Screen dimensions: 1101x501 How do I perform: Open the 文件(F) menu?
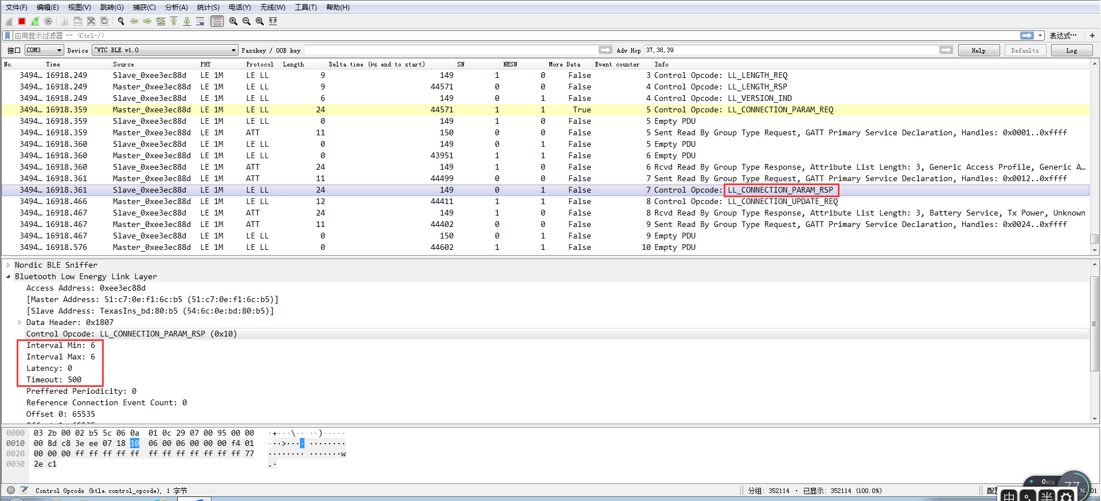17,7
